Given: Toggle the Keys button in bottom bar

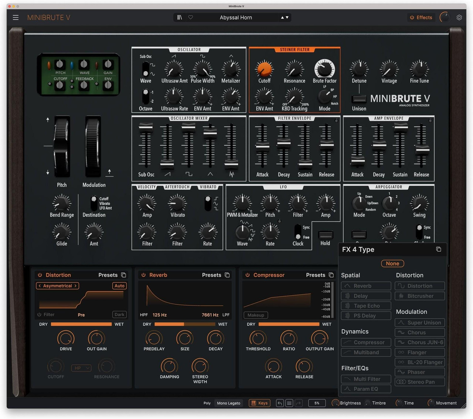Looking at the screenshot, I should [259, 403].
